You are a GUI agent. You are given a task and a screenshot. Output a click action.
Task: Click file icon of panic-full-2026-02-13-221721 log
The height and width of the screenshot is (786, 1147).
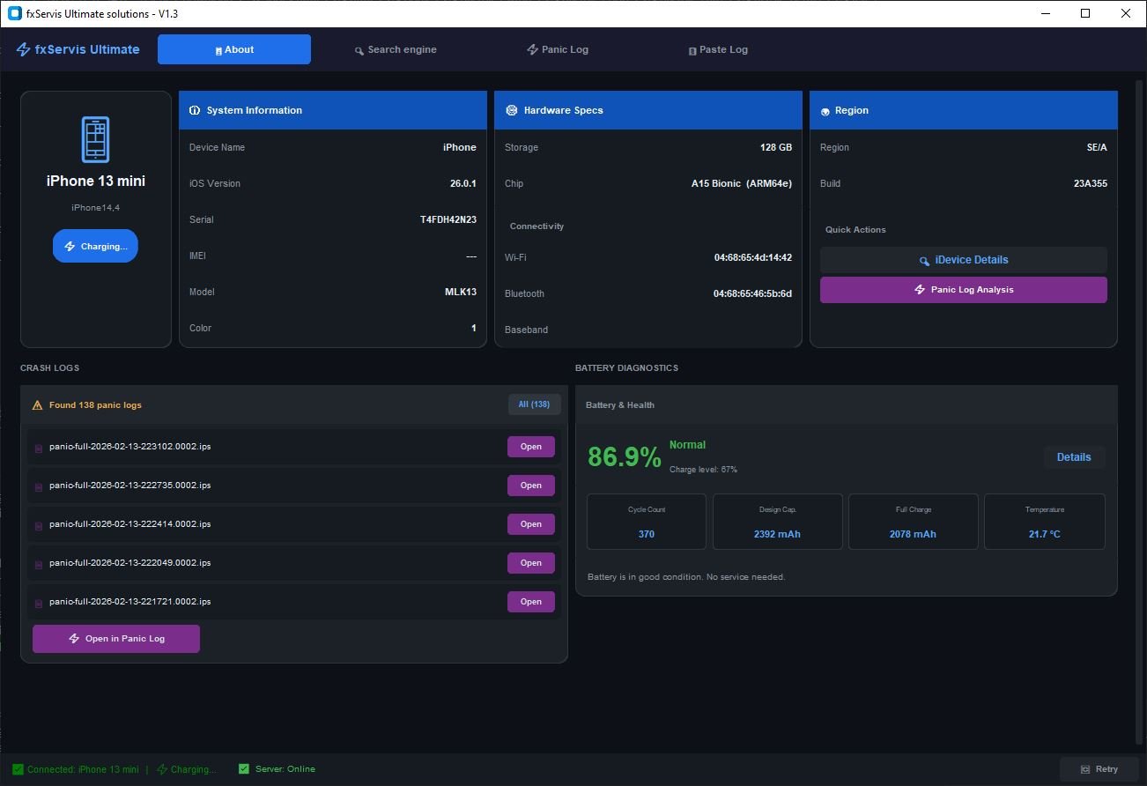(39, 604)
